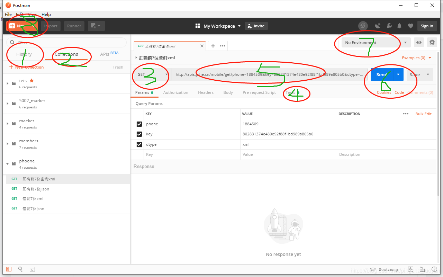Viewport: 443px width, 277px height.
Task: Switch to the APIs BETA tab
Action: point(109,54)
